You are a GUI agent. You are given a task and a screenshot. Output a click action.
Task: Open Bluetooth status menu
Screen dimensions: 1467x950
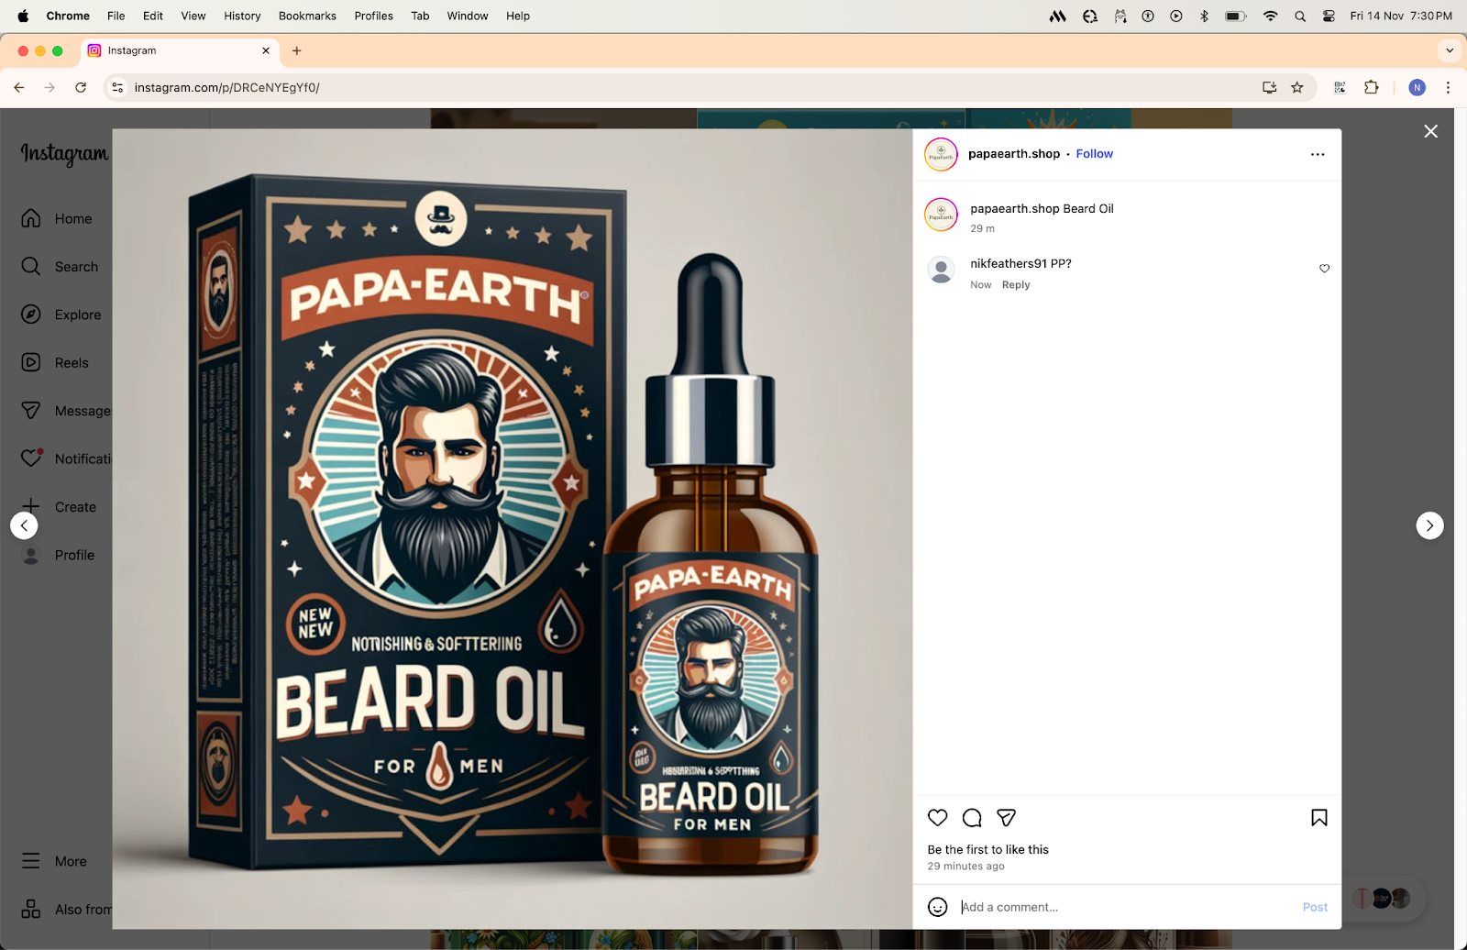(1205, 16)
